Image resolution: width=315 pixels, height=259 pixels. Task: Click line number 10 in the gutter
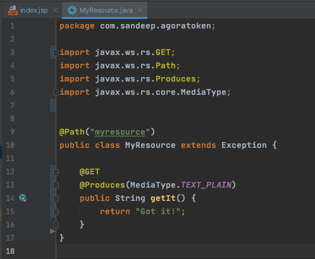[x=10, y=145]
